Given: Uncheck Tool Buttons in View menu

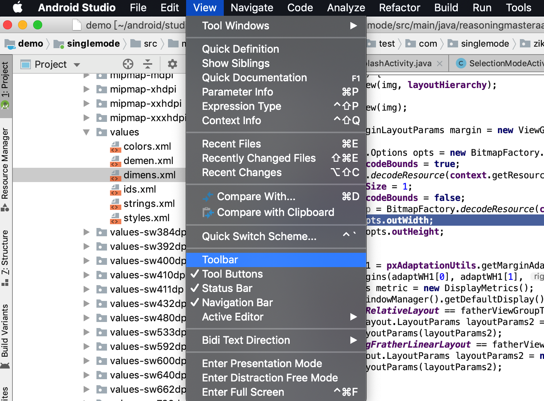Looking at the screenshot, I should (276, 274).
